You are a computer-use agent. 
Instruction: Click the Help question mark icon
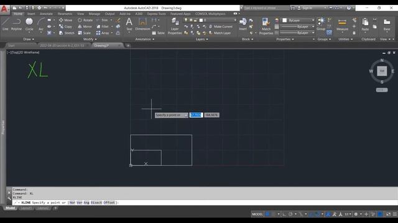(x=349, y=8)
